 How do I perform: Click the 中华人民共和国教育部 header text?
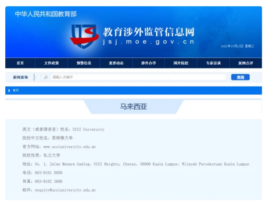click(x=46, y=14)
